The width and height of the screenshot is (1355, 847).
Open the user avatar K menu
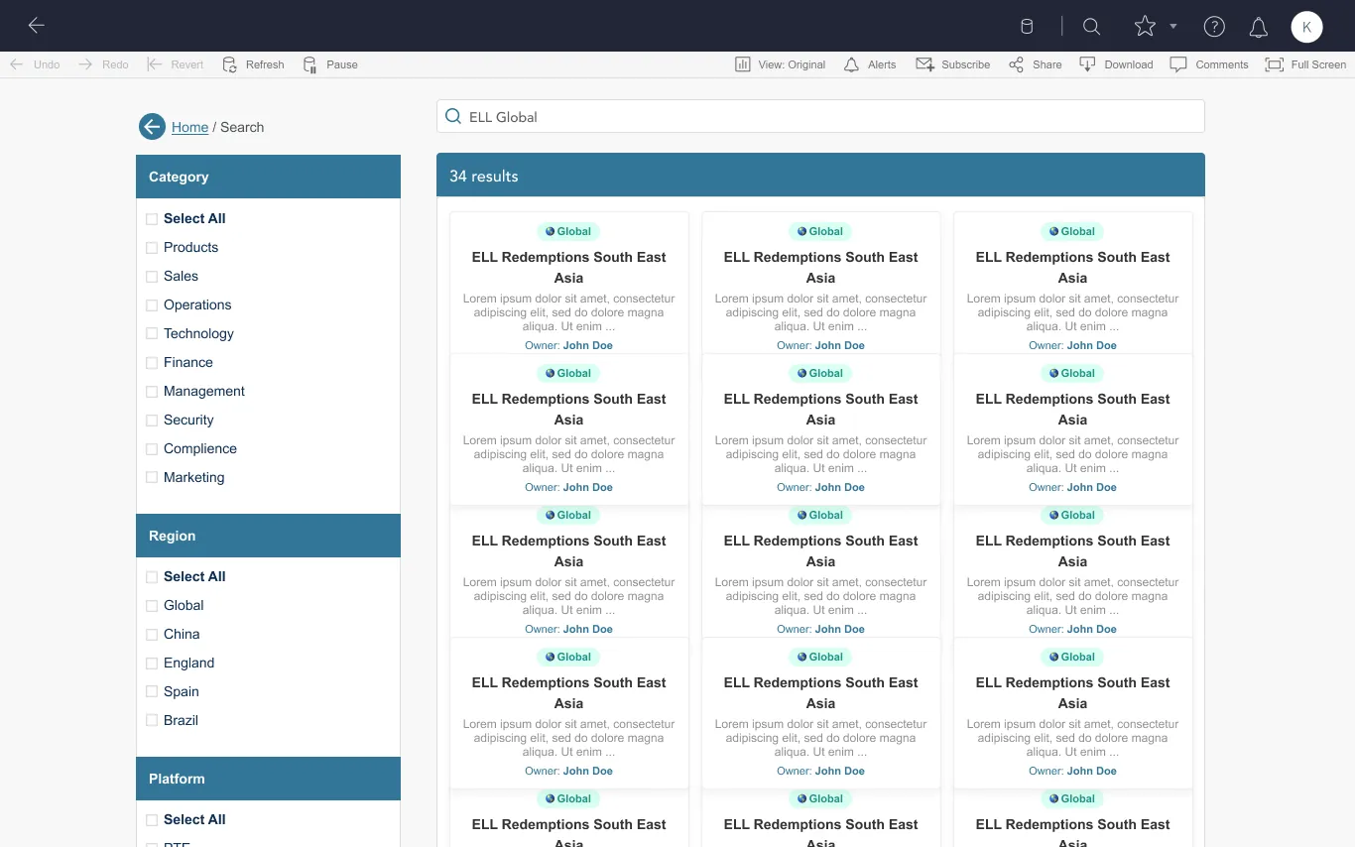[x=1306, y=27]
